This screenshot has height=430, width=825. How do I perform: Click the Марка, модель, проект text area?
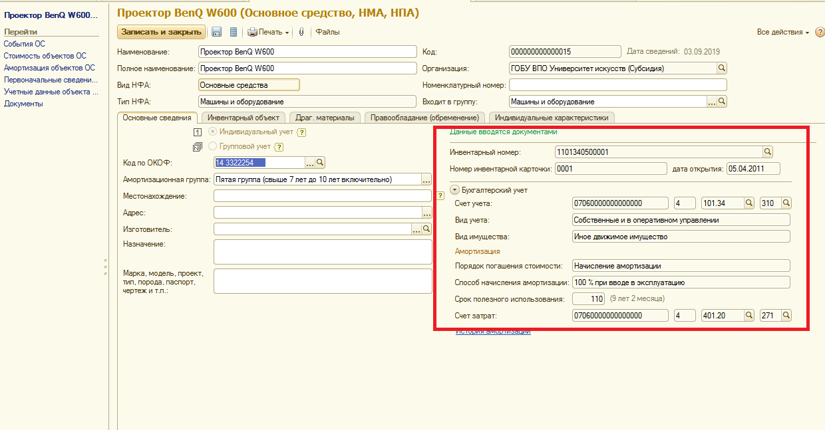click(x=323, y=280)
